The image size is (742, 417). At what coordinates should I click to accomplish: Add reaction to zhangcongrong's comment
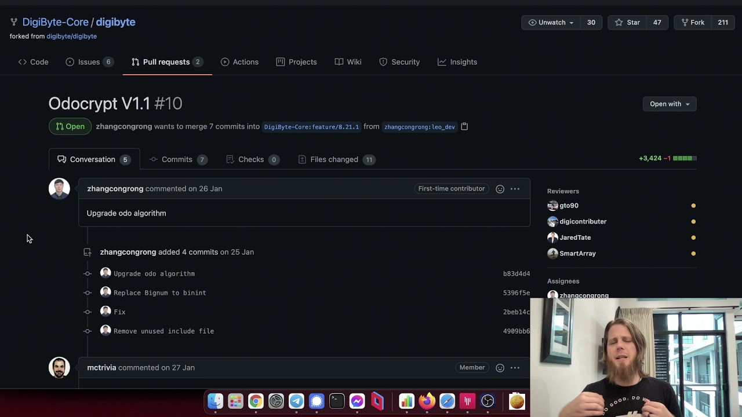[500, 189]
